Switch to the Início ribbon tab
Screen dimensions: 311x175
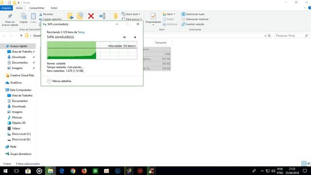pyautogui.click(x=19, y=8)
